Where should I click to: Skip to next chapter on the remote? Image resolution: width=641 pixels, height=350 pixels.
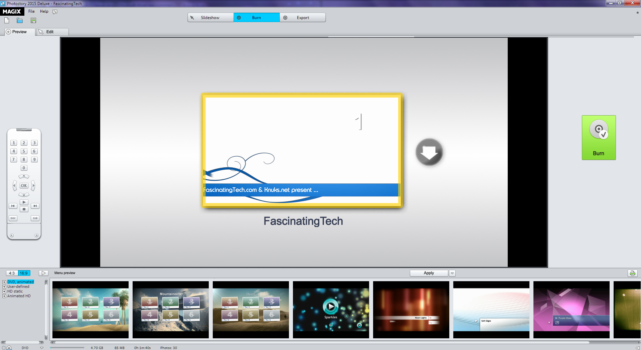tap(35, 206)
